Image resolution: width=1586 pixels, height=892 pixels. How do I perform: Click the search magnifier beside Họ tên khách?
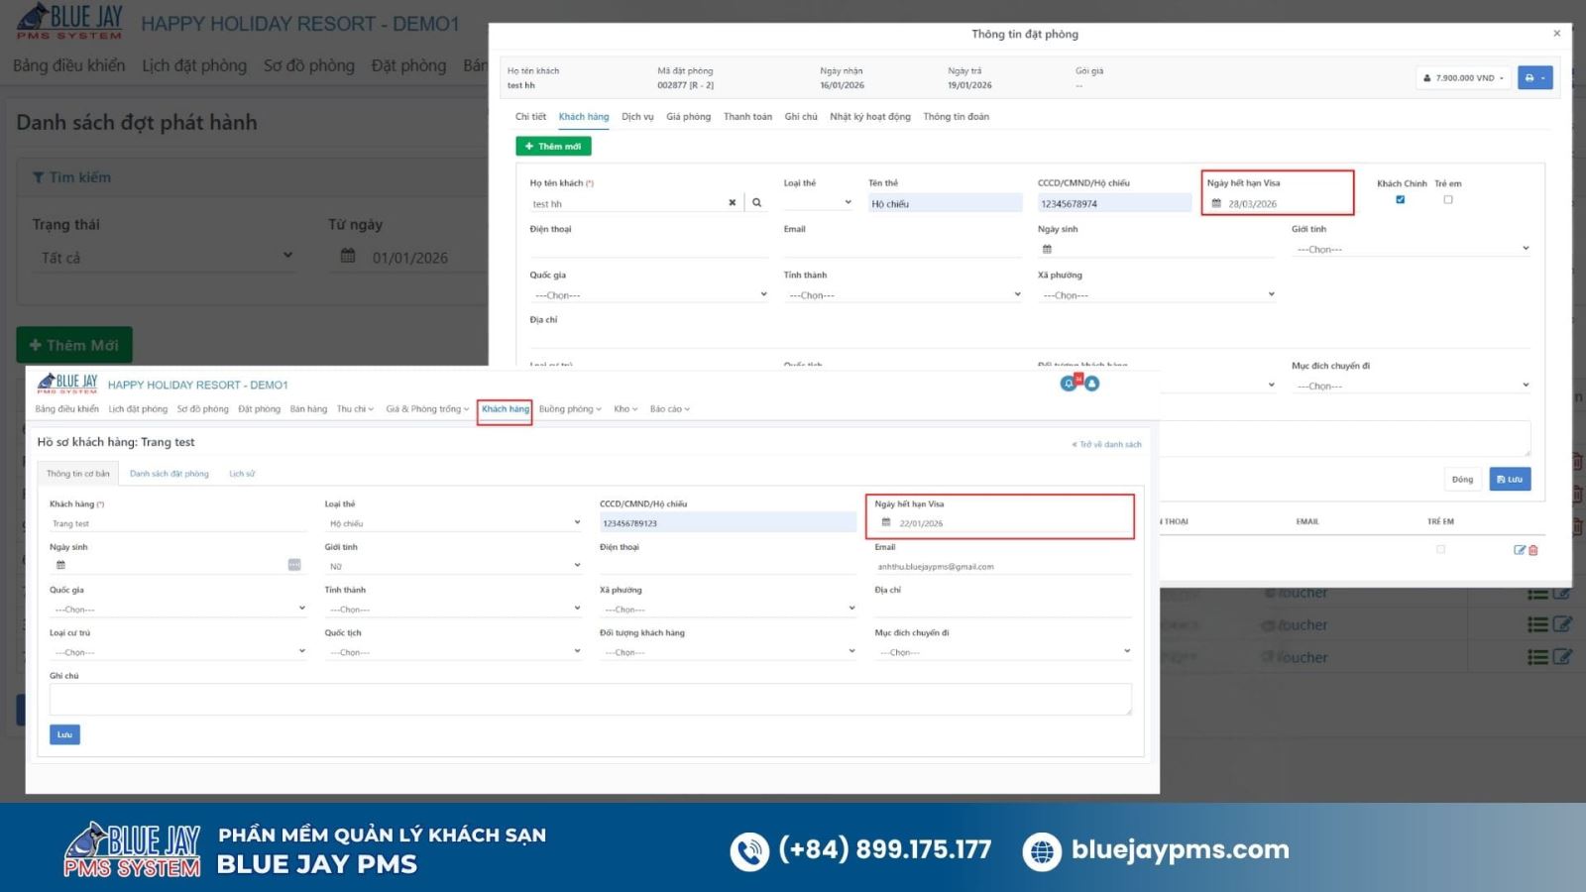pos(756,203)
